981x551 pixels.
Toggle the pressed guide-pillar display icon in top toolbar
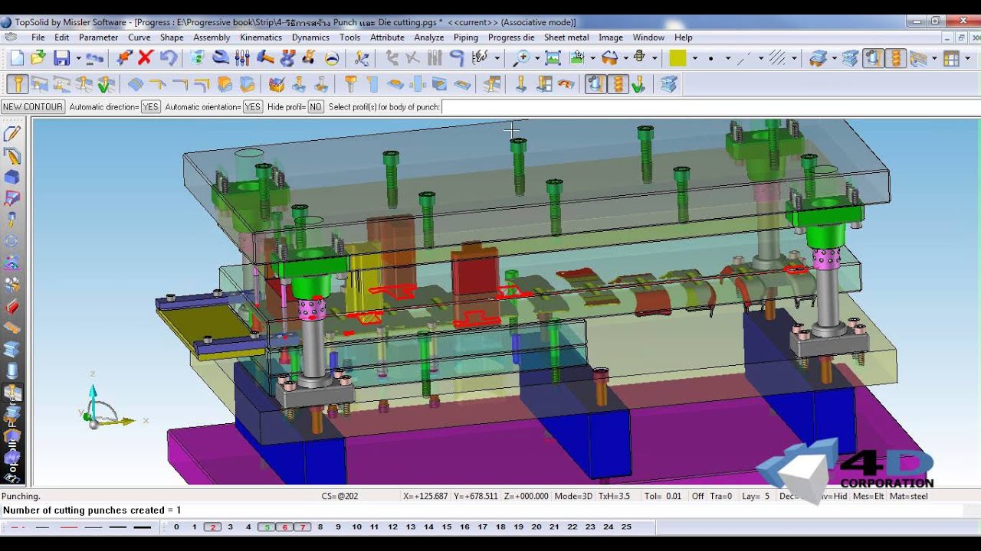coord(873,57)
